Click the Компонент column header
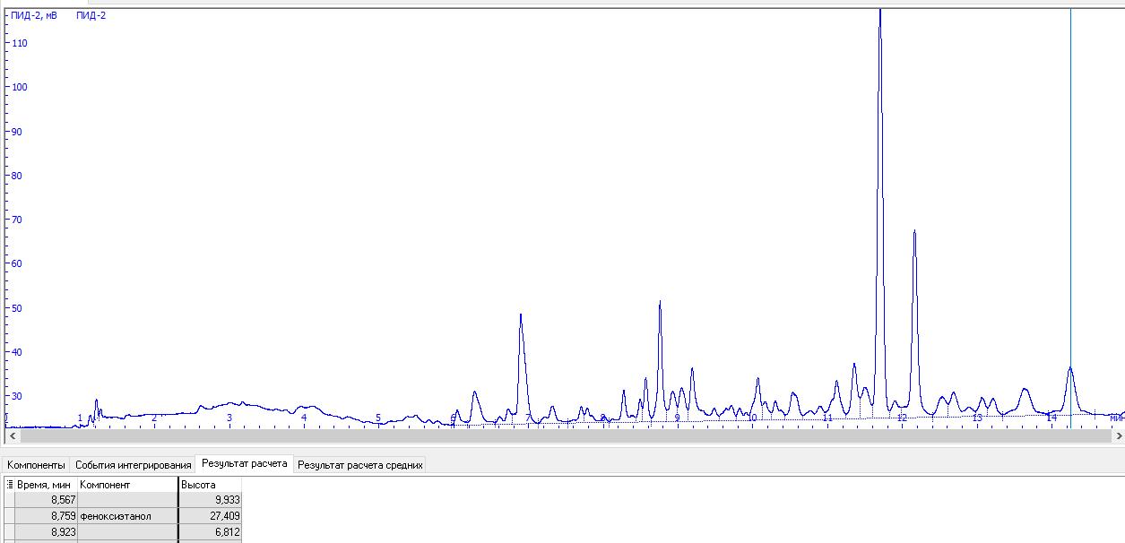Image resolution: width=1125 pixels, height=543 pixels. click(125, 485)
